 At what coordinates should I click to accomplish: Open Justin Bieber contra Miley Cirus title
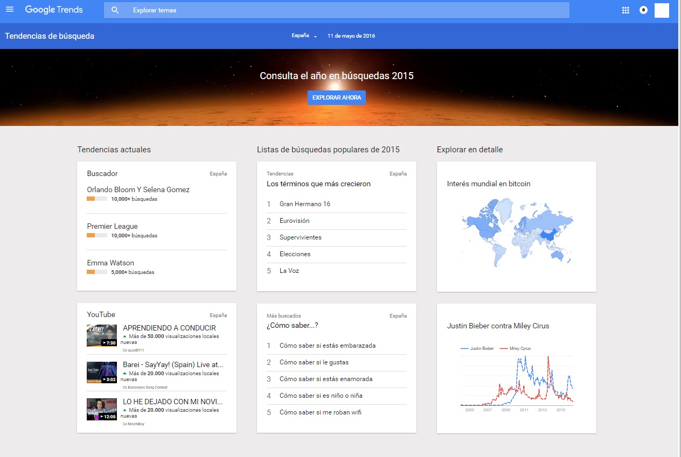point(498,326)
